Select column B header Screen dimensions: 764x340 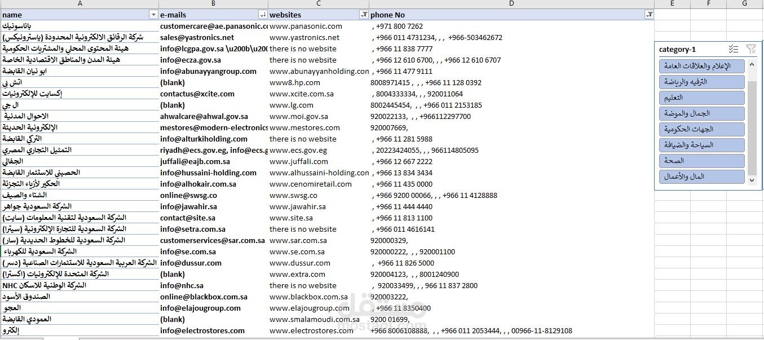(213, 4)
